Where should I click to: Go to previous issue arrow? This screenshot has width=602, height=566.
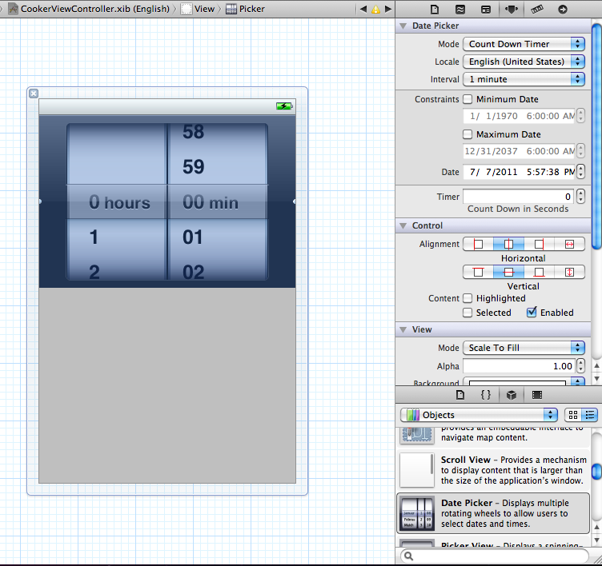coord(363,9)
